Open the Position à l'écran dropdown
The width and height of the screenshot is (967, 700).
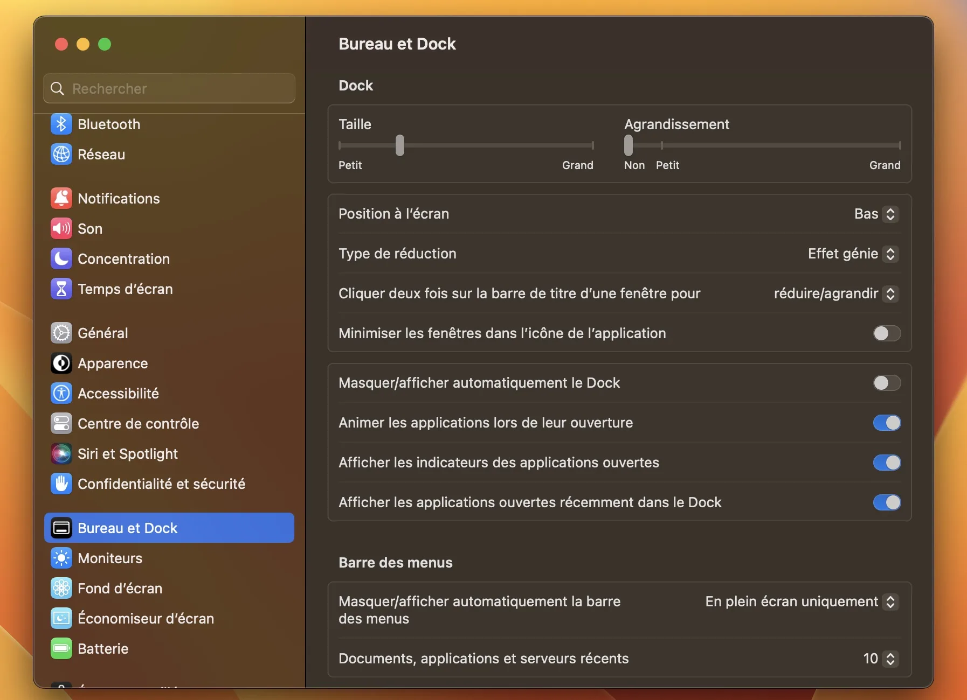[876, 214]
